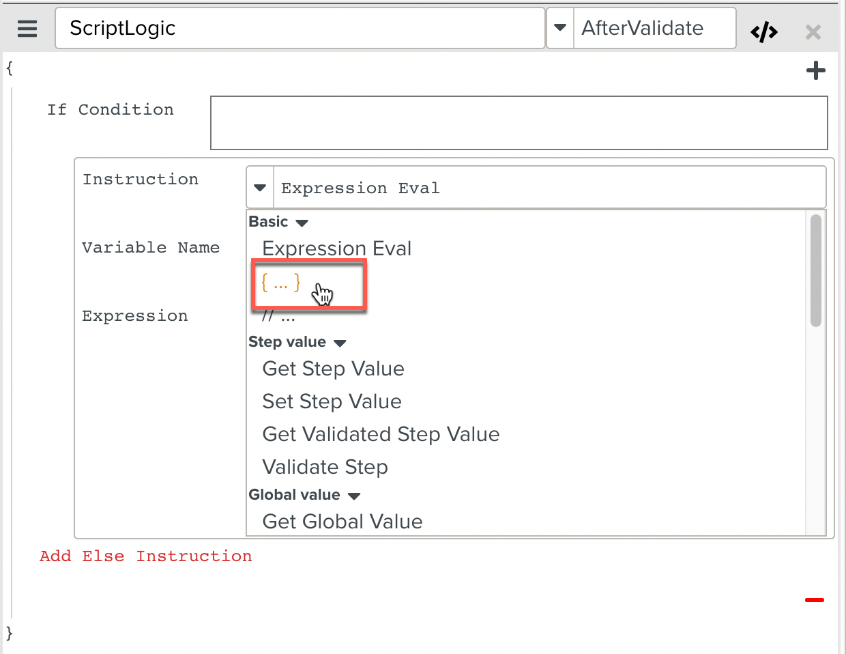This screenshot has height=654, width=846.
Task: Choose Set Step Value instruction
Action: pyautogui.click(x=332, y=401)
